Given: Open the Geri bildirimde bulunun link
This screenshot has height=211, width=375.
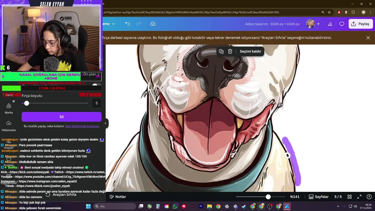Looking at the screenshot, I should point(82,126).
